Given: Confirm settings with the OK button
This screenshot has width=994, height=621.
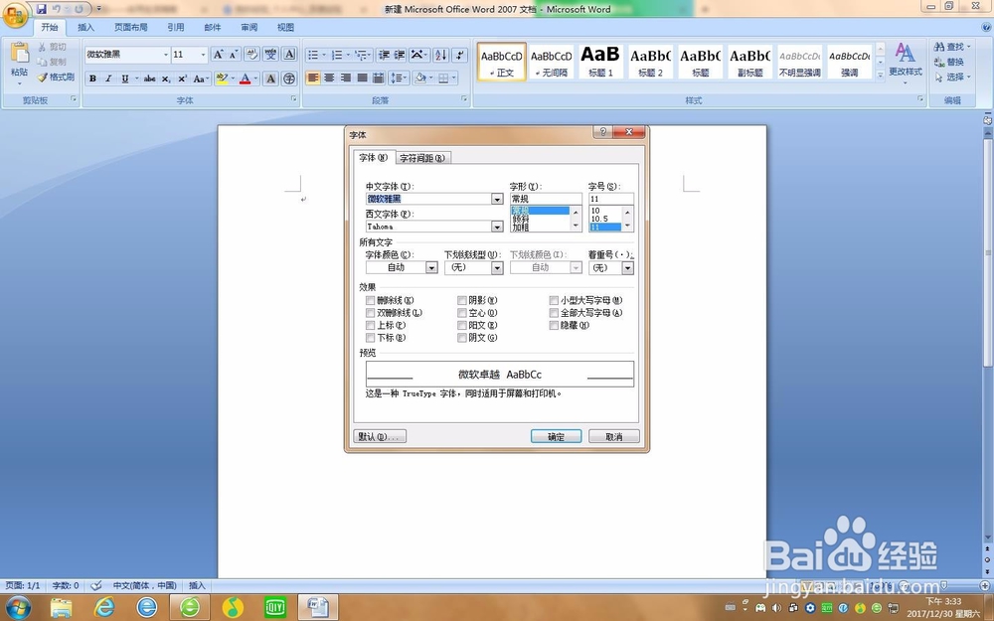Looking at the screenshot, I should [555, 435].
